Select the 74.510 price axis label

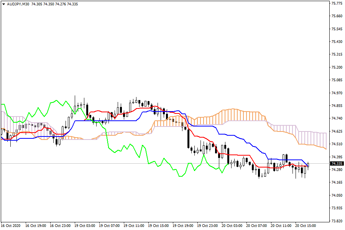point(336,144)
